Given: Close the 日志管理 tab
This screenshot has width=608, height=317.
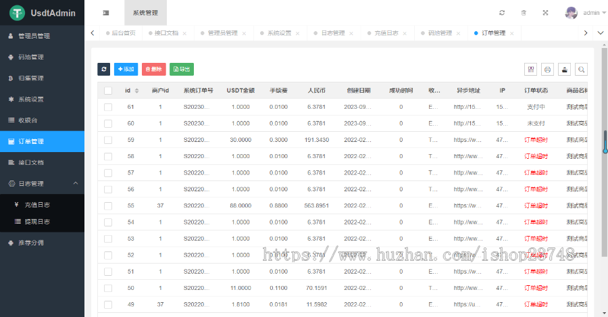Looking at the screenshot, I should (351, 33).
